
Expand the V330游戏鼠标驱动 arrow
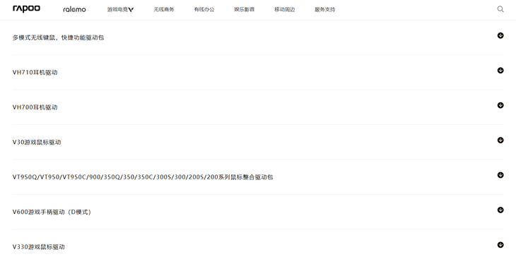coord(500,245)
